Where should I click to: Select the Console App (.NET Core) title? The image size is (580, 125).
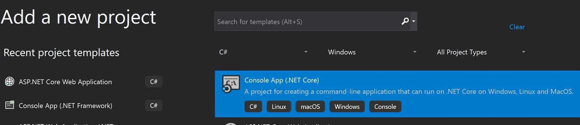tap(281, 80)
